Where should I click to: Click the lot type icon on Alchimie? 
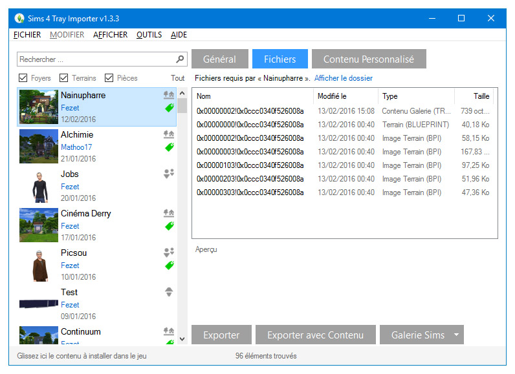tap(169, 134)
